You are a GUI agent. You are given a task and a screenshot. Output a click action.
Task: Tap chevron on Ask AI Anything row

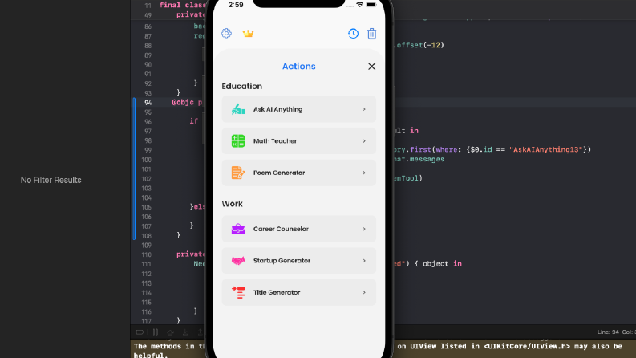364,109
